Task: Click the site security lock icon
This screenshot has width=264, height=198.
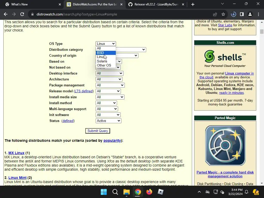Action: 32,14
